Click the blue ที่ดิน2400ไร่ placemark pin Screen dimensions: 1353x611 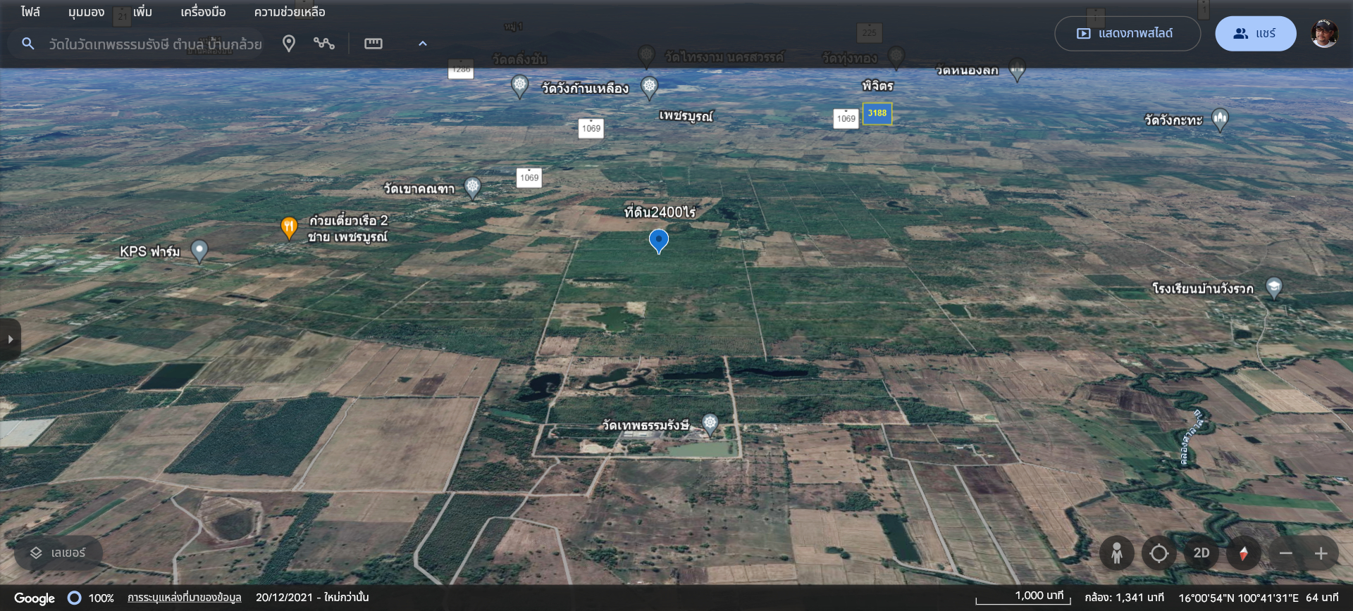tap(658, 241)
